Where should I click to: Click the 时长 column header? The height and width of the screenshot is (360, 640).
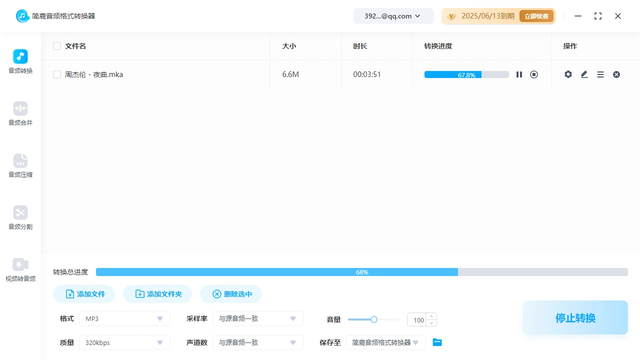360,46
